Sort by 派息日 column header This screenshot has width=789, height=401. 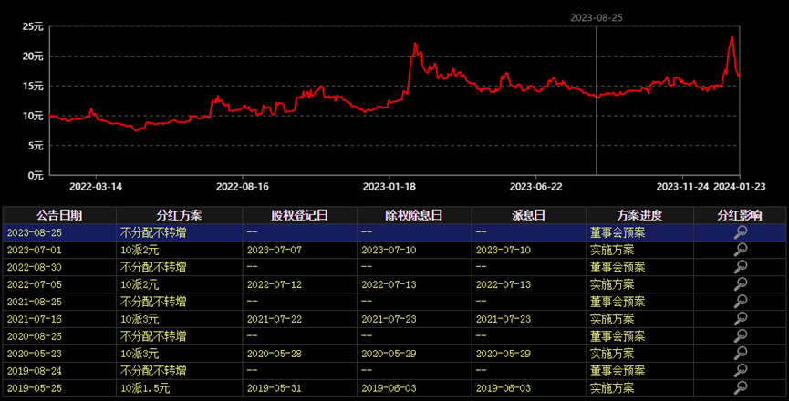pos(528,216)
